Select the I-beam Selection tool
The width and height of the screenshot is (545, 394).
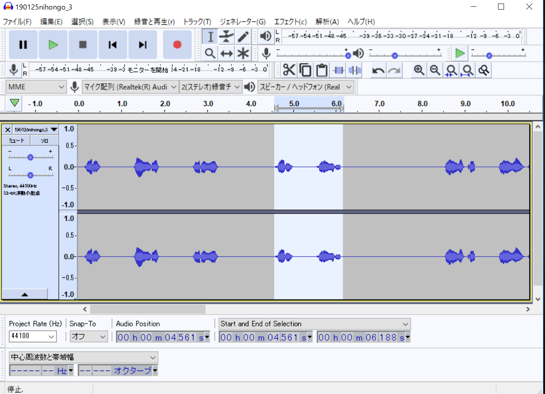pyautogui.click(x=210, y=37)
